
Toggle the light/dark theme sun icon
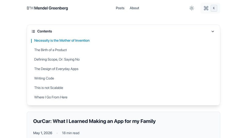pyautogui.click(x=191, y=8)
